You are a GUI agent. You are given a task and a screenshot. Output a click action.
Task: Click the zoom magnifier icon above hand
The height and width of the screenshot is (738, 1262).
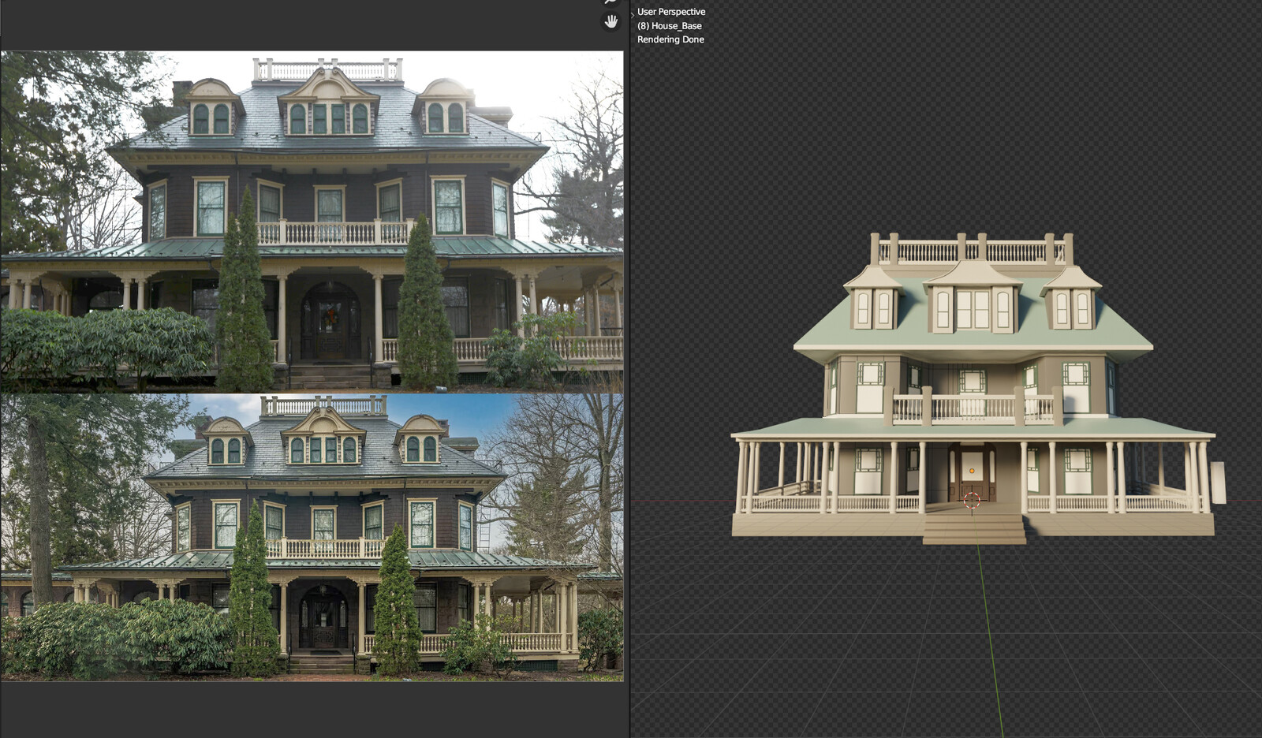click(610, 2)
